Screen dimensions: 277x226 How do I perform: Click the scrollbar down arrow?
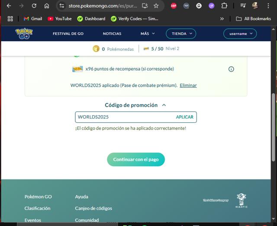click(x=274, y=219)
